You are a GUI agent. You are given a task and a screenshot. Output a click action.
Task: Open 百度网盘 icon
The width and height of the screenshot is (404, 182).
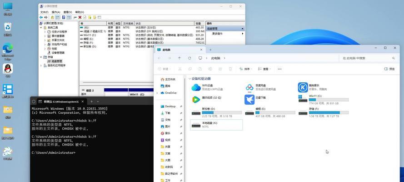pos(249,87)
